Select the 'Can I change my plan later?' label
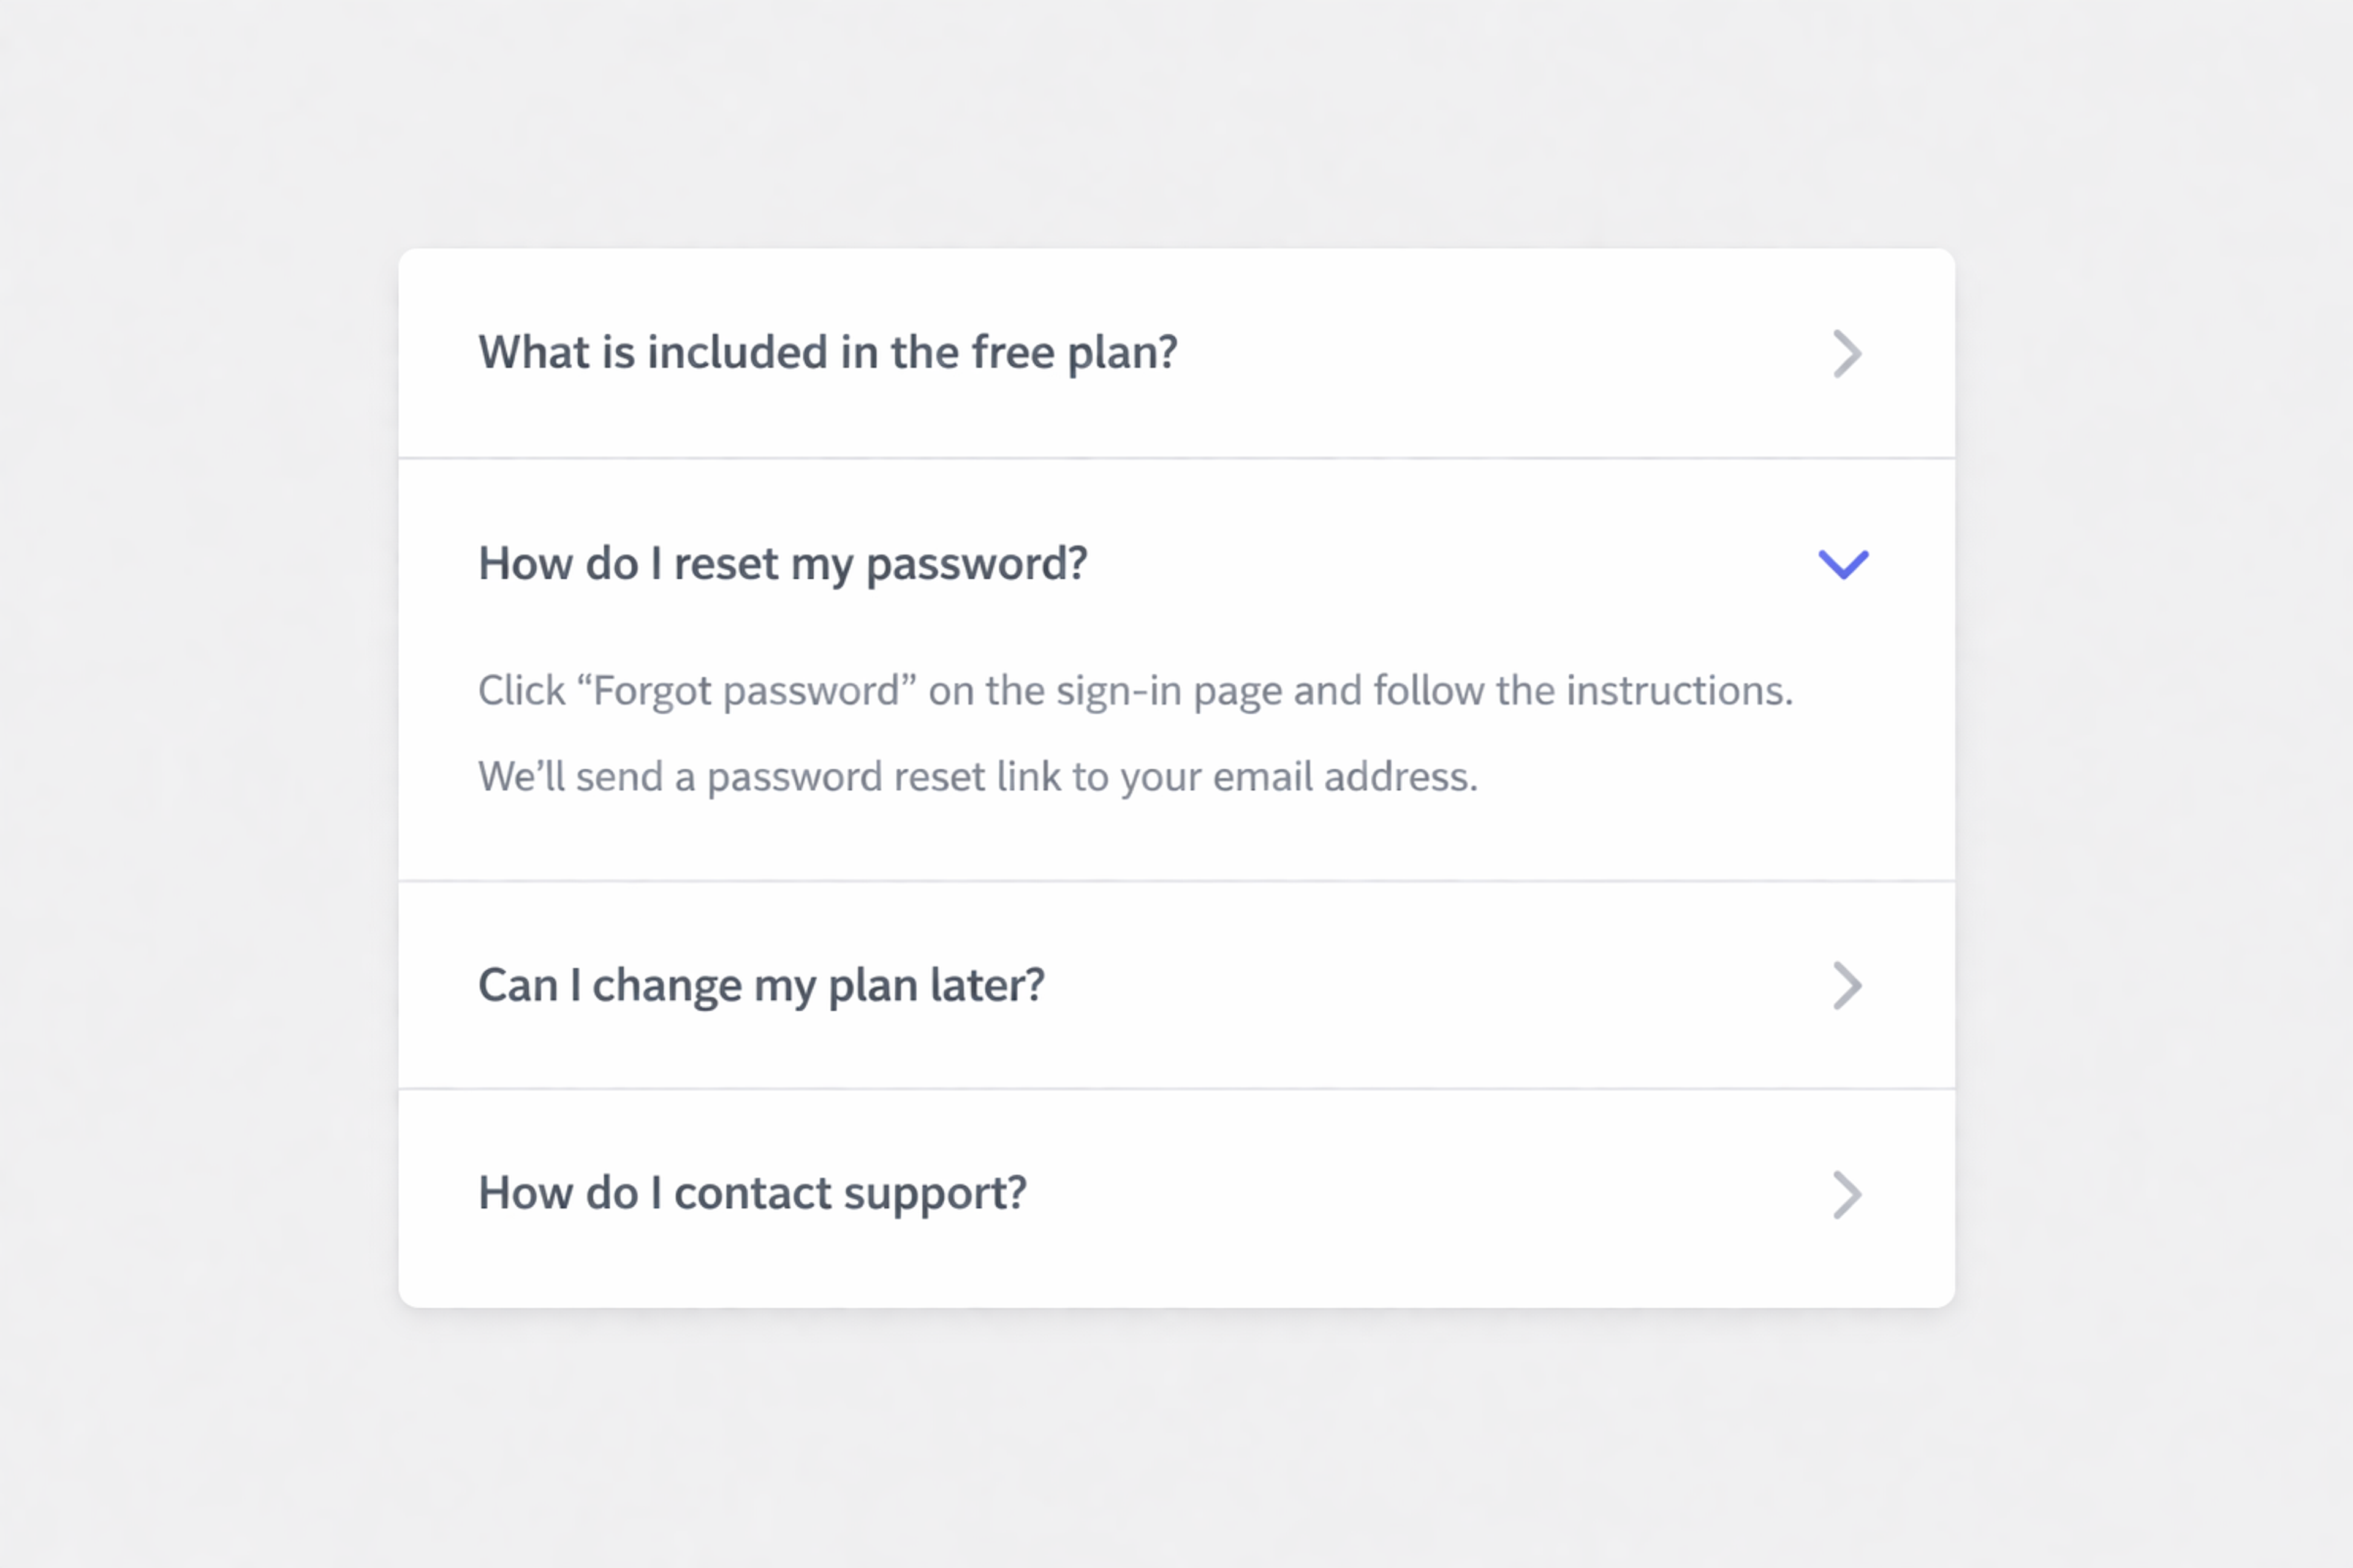 [761, 985]
